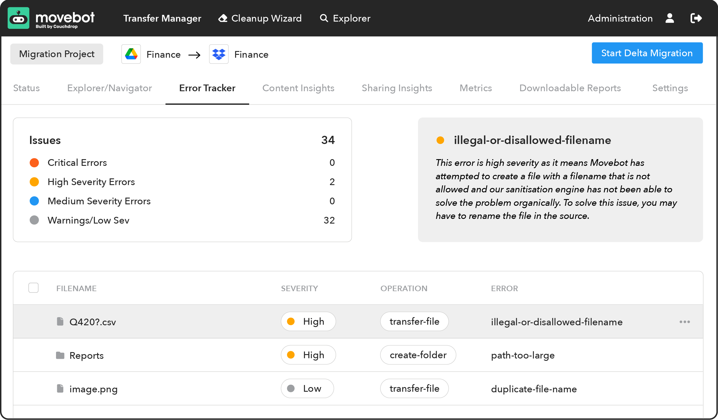Viewport: 718px width, 420px height.
Task: Open the Downloadable Reports tab
Action: 570,88
